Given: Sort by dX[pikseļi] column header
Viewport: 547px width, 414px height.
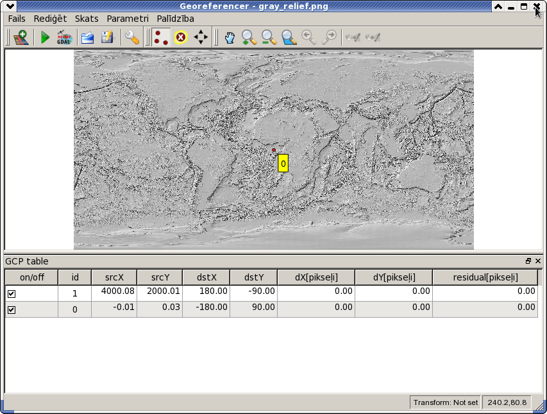Looking at the screenshot, I should (x=316, y=277).
